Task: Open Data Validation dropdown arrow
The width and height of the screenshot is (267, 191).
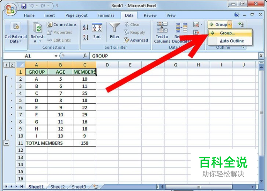Action: pyautogui.click(x=201, y=25)
